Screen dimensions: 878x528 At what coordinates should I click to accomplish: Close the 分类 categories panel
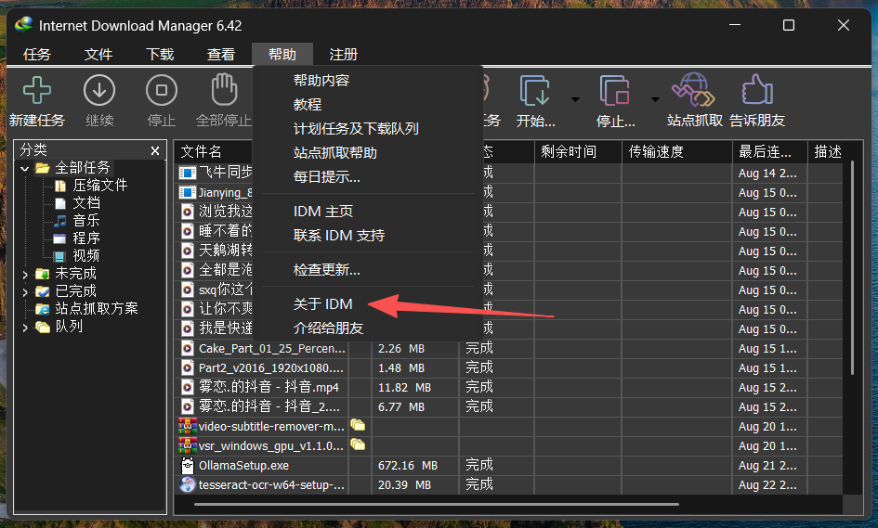pos(155,150)
